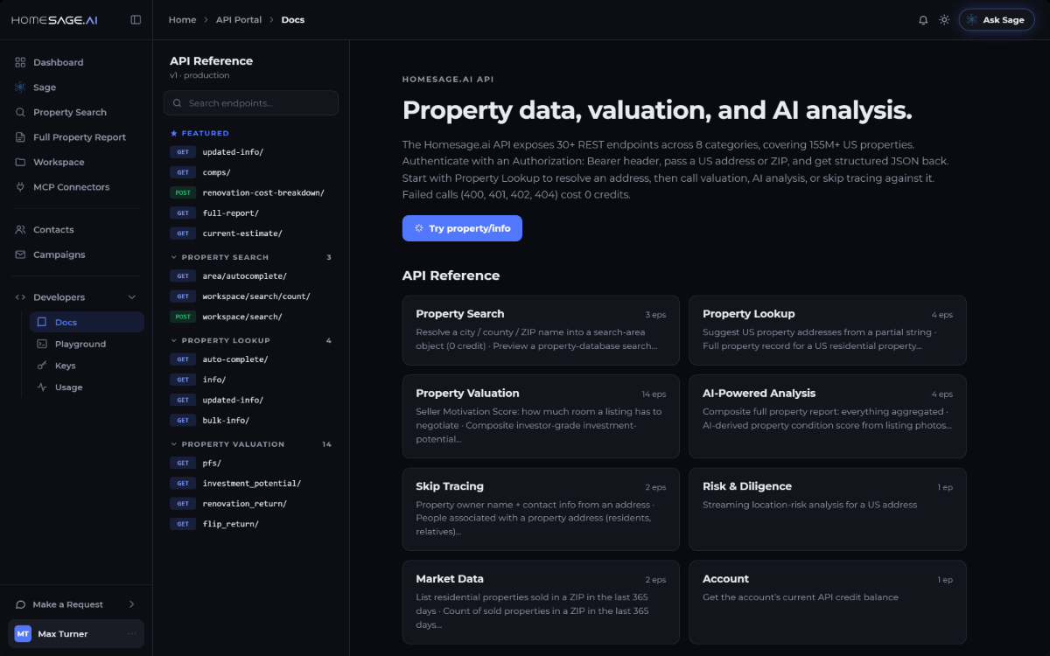Click Home breadcrumb link
The width and height of the screenshot is (1050, 656).
tap(182, 19)
